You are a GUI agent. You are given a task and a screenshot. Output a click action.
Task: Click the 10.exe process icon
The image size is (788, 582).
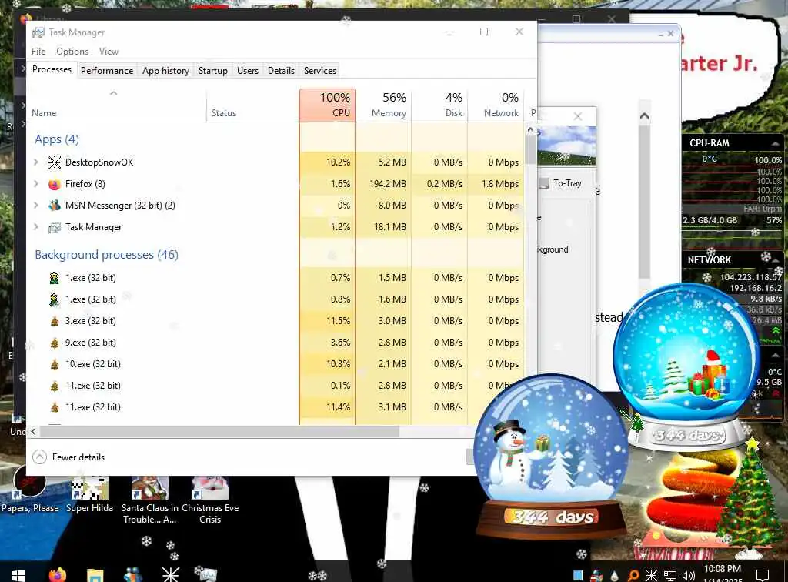point(55,364)
